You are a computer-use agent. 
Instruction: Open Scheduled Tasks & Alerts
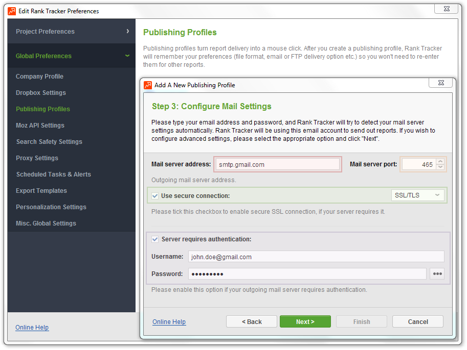(x=54, y=174)
